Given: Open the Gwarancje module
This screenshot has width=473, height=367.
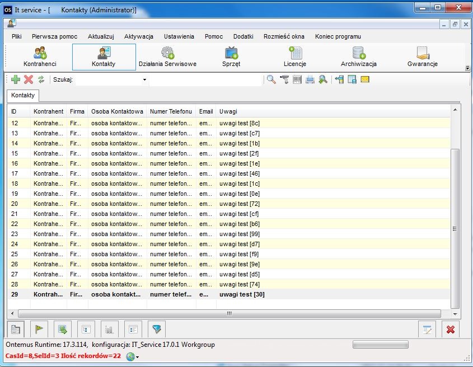Looking at the screenshot, I should point(422,57).
